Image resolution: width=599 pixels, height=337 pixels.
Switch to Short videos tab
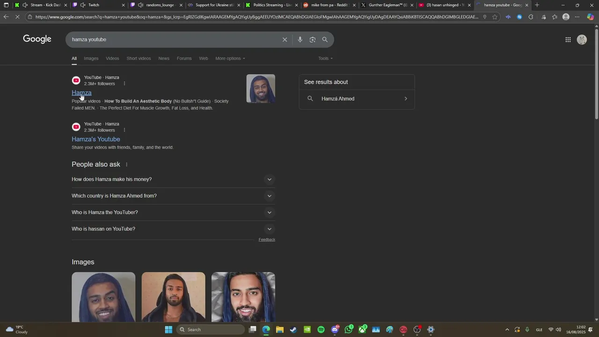pos(139,59)
